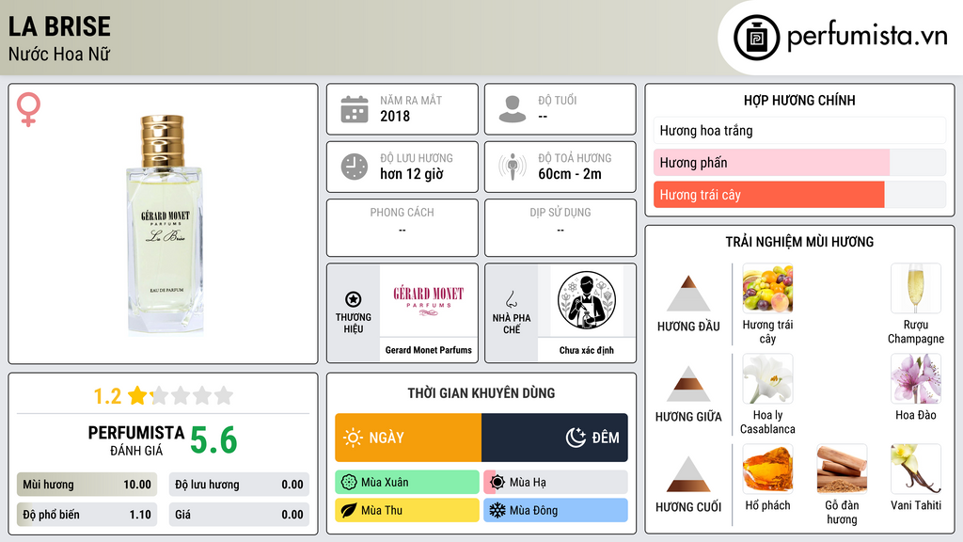
Task: Click the Hương hoa trắng accord bar
Action: (799, 130)
